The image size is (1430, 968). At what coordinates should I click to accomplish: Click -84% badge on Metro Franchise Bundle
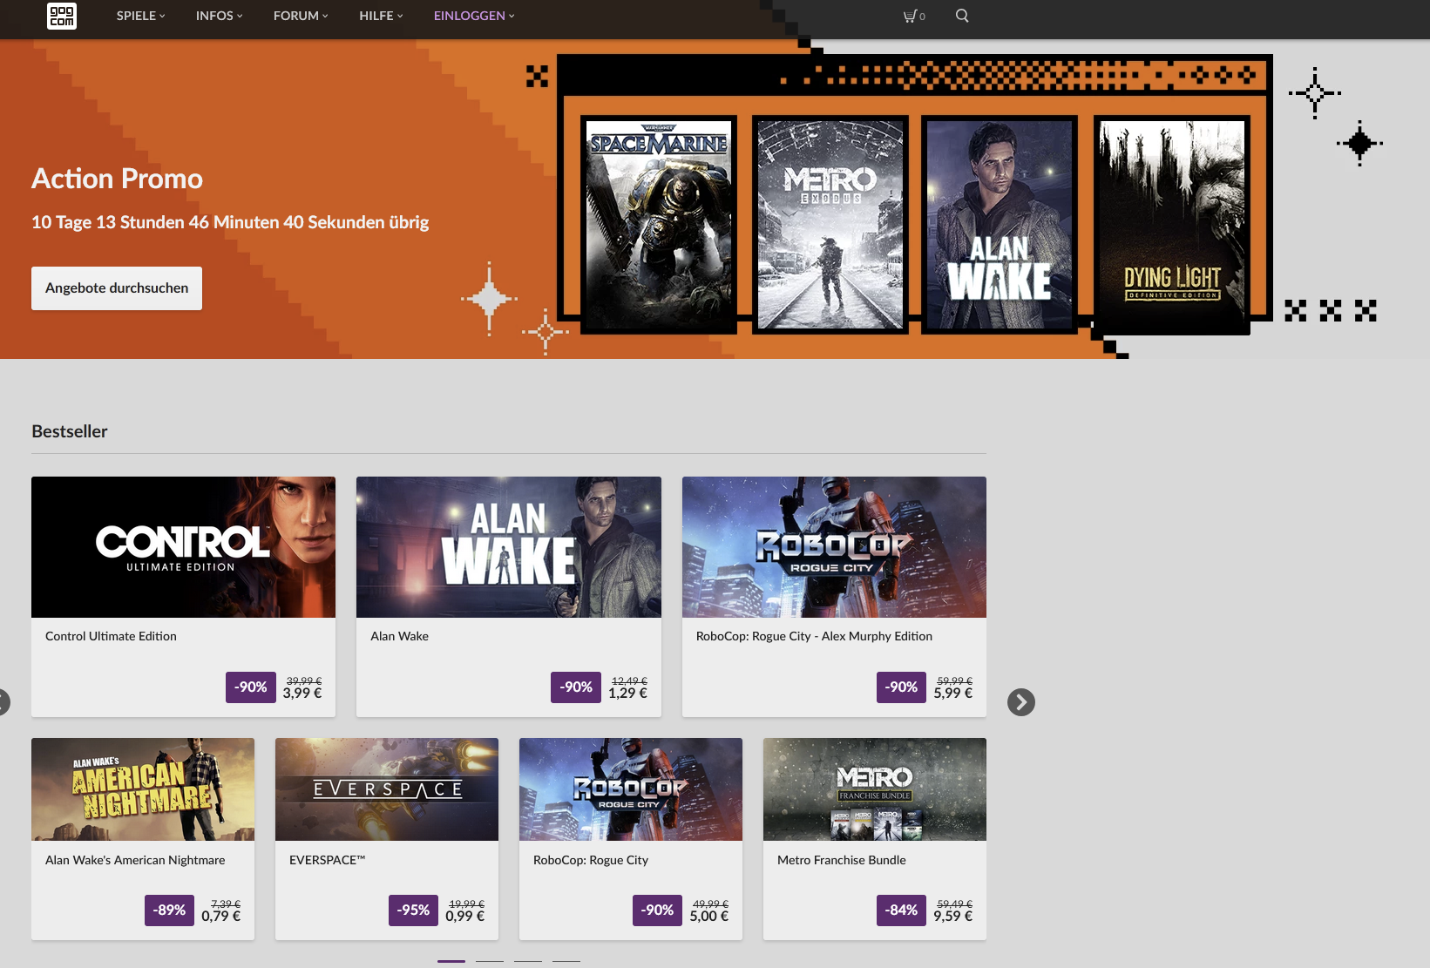tap(902, 910)
